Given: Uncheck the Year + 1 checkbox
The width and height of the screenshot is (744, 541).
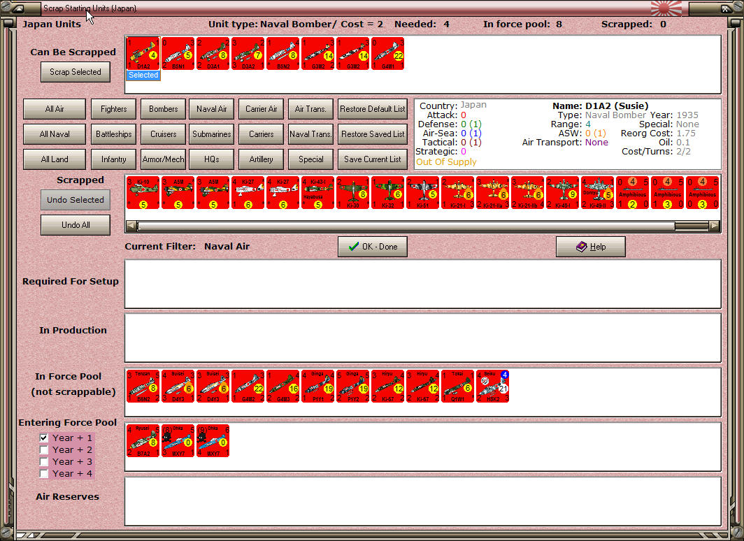Looking at the screenshot, I should click(x=43, y=438).
